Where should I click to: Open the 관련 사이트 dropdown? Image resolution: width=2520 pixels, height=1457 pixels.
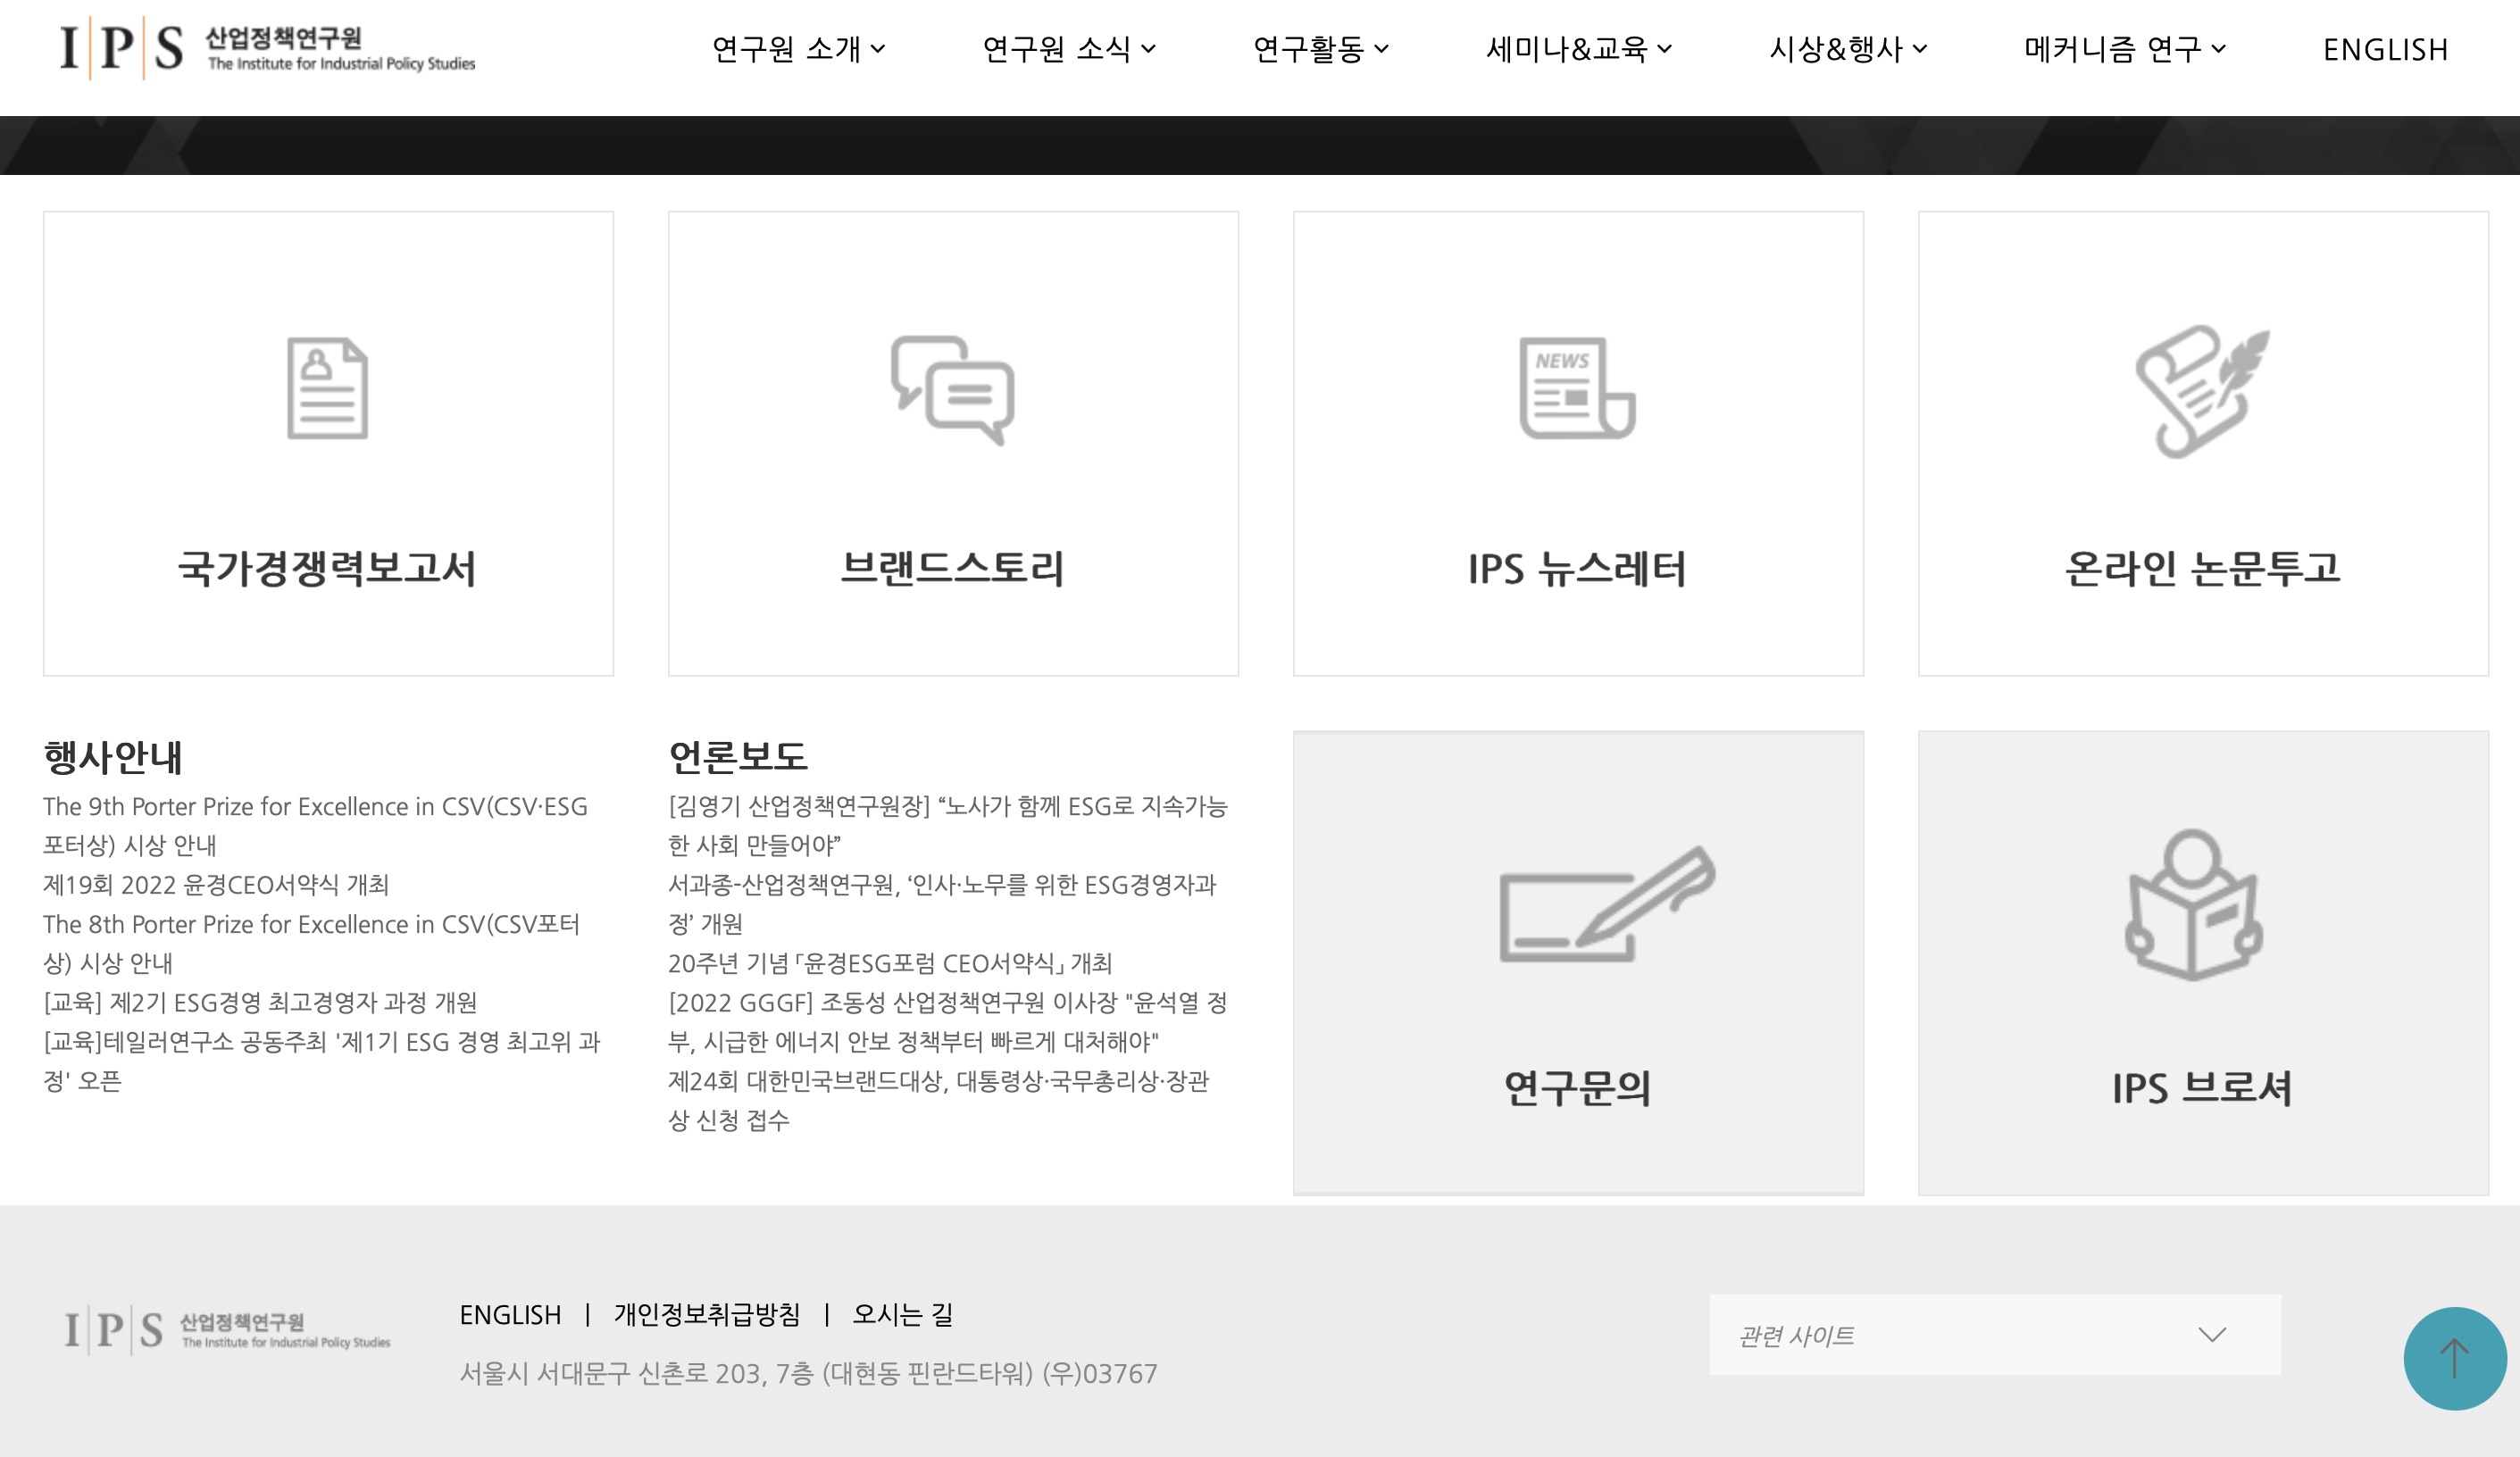pyautogui.click(x=1994, y=1334)
